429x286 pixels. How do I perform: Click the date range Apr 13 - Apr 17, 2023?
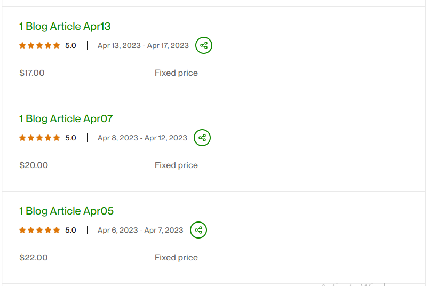pos(143,46)
